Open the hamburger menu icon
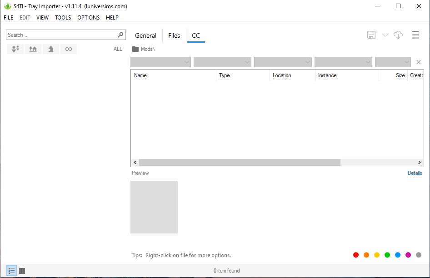 [x=415, y=35]
